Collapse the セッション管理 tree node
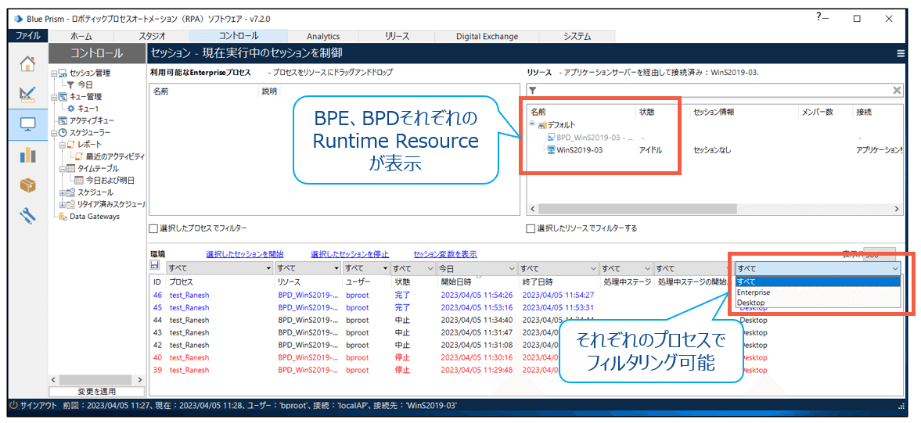The height and width of the screenshot is (423, 921). point(54,73)
